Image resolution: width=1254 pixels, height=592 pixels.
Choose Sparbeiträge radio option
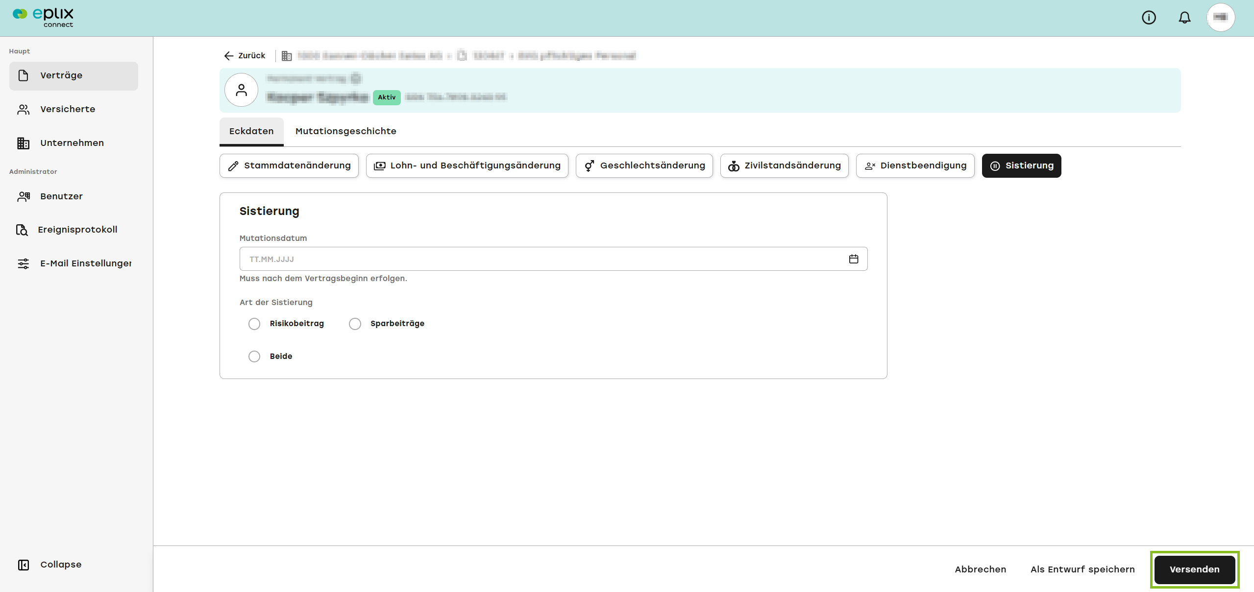355,324
